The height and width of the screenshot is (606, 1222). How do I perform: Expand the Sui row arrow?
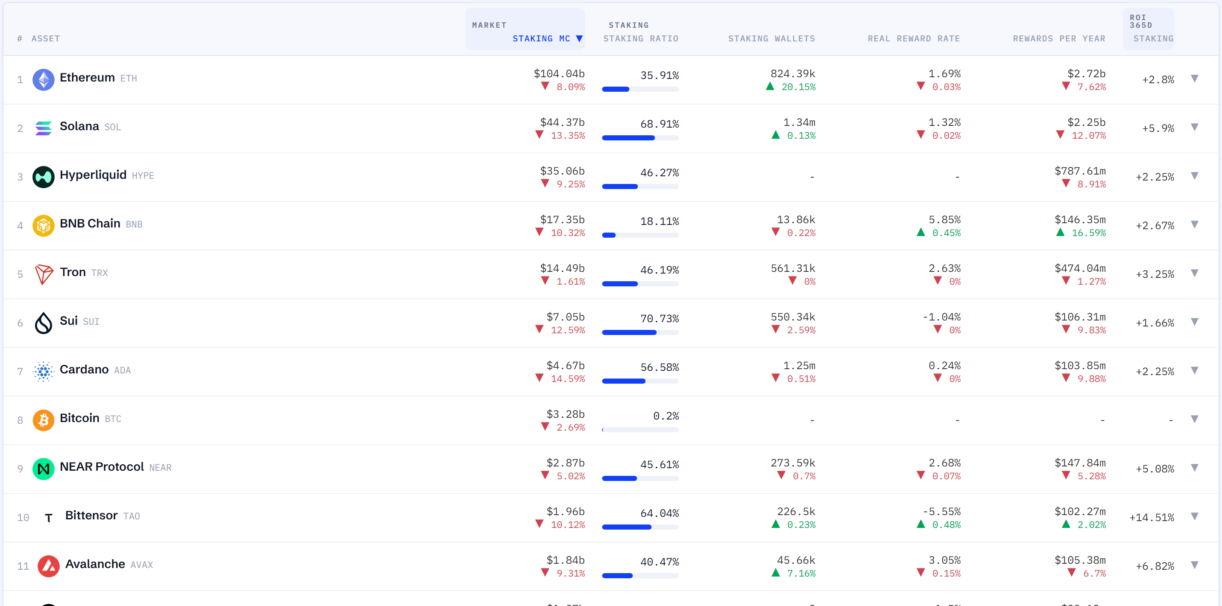coord(1195,322)
